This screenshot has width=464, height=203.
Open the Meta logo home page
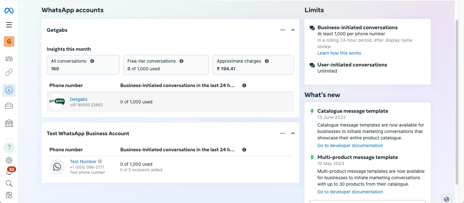point(9,10)
